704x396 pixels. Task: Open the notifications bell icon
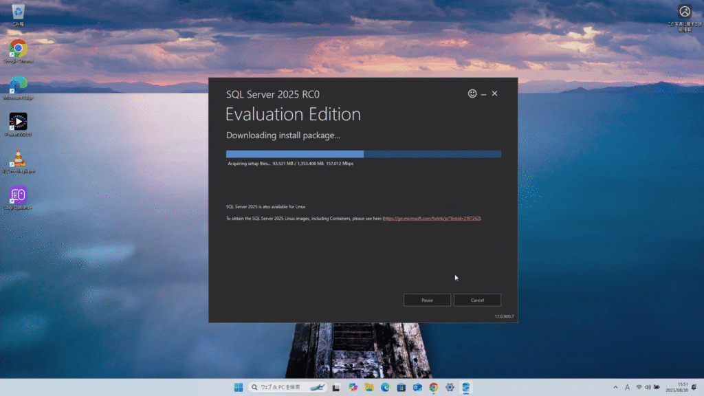point(694,387)
